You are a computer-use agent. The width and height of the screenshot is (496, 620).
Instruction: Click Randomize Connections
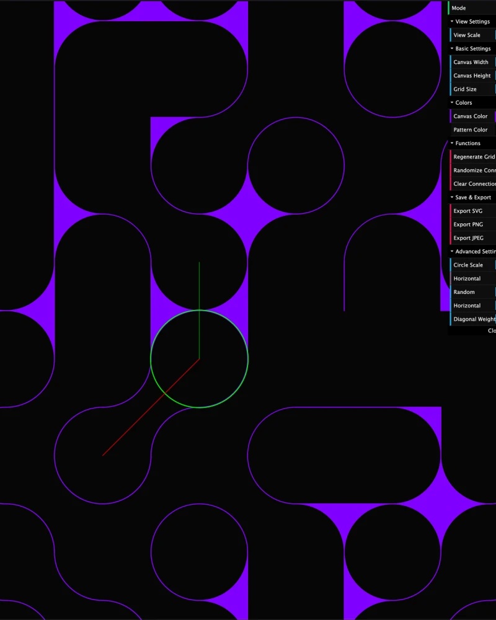point(474,170)
